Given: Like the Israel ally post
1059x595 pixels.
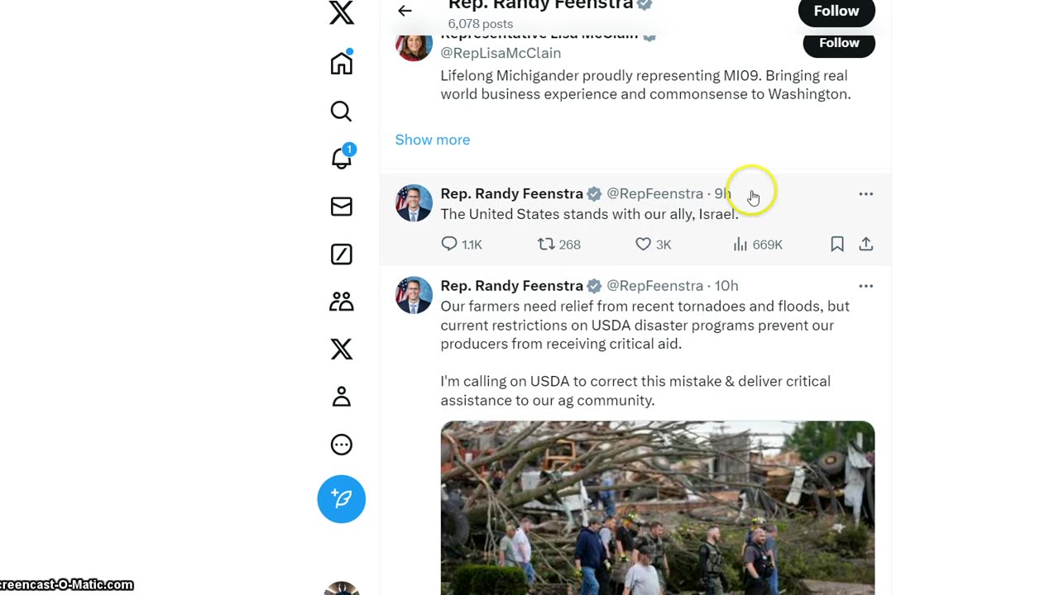Looking at the screenshot, I should point(644,244).
